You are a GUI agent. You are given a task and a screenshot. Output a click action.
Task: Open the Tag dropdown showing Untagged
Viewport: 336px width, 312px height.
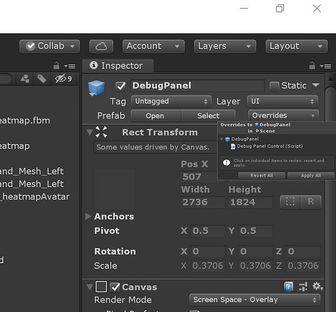point(171,101)
